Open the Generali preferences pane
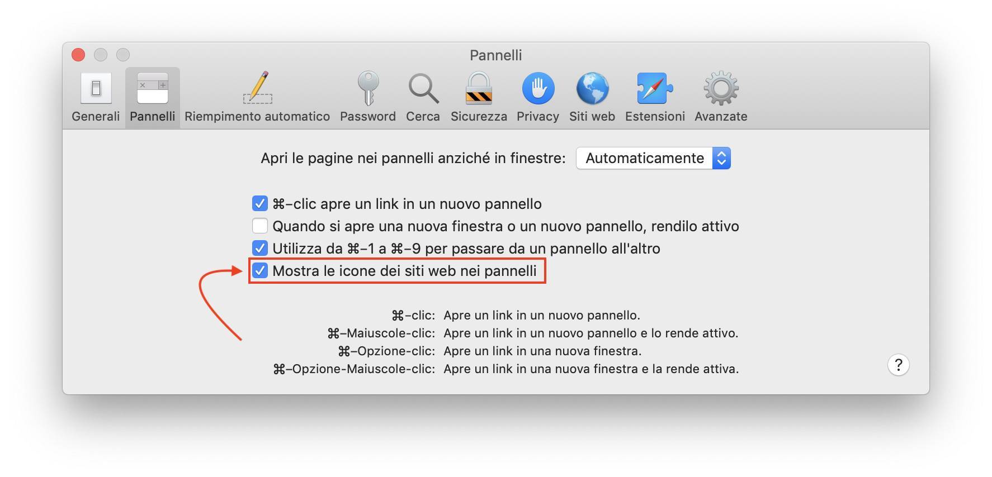992x477 pixels. click(96, 97)
